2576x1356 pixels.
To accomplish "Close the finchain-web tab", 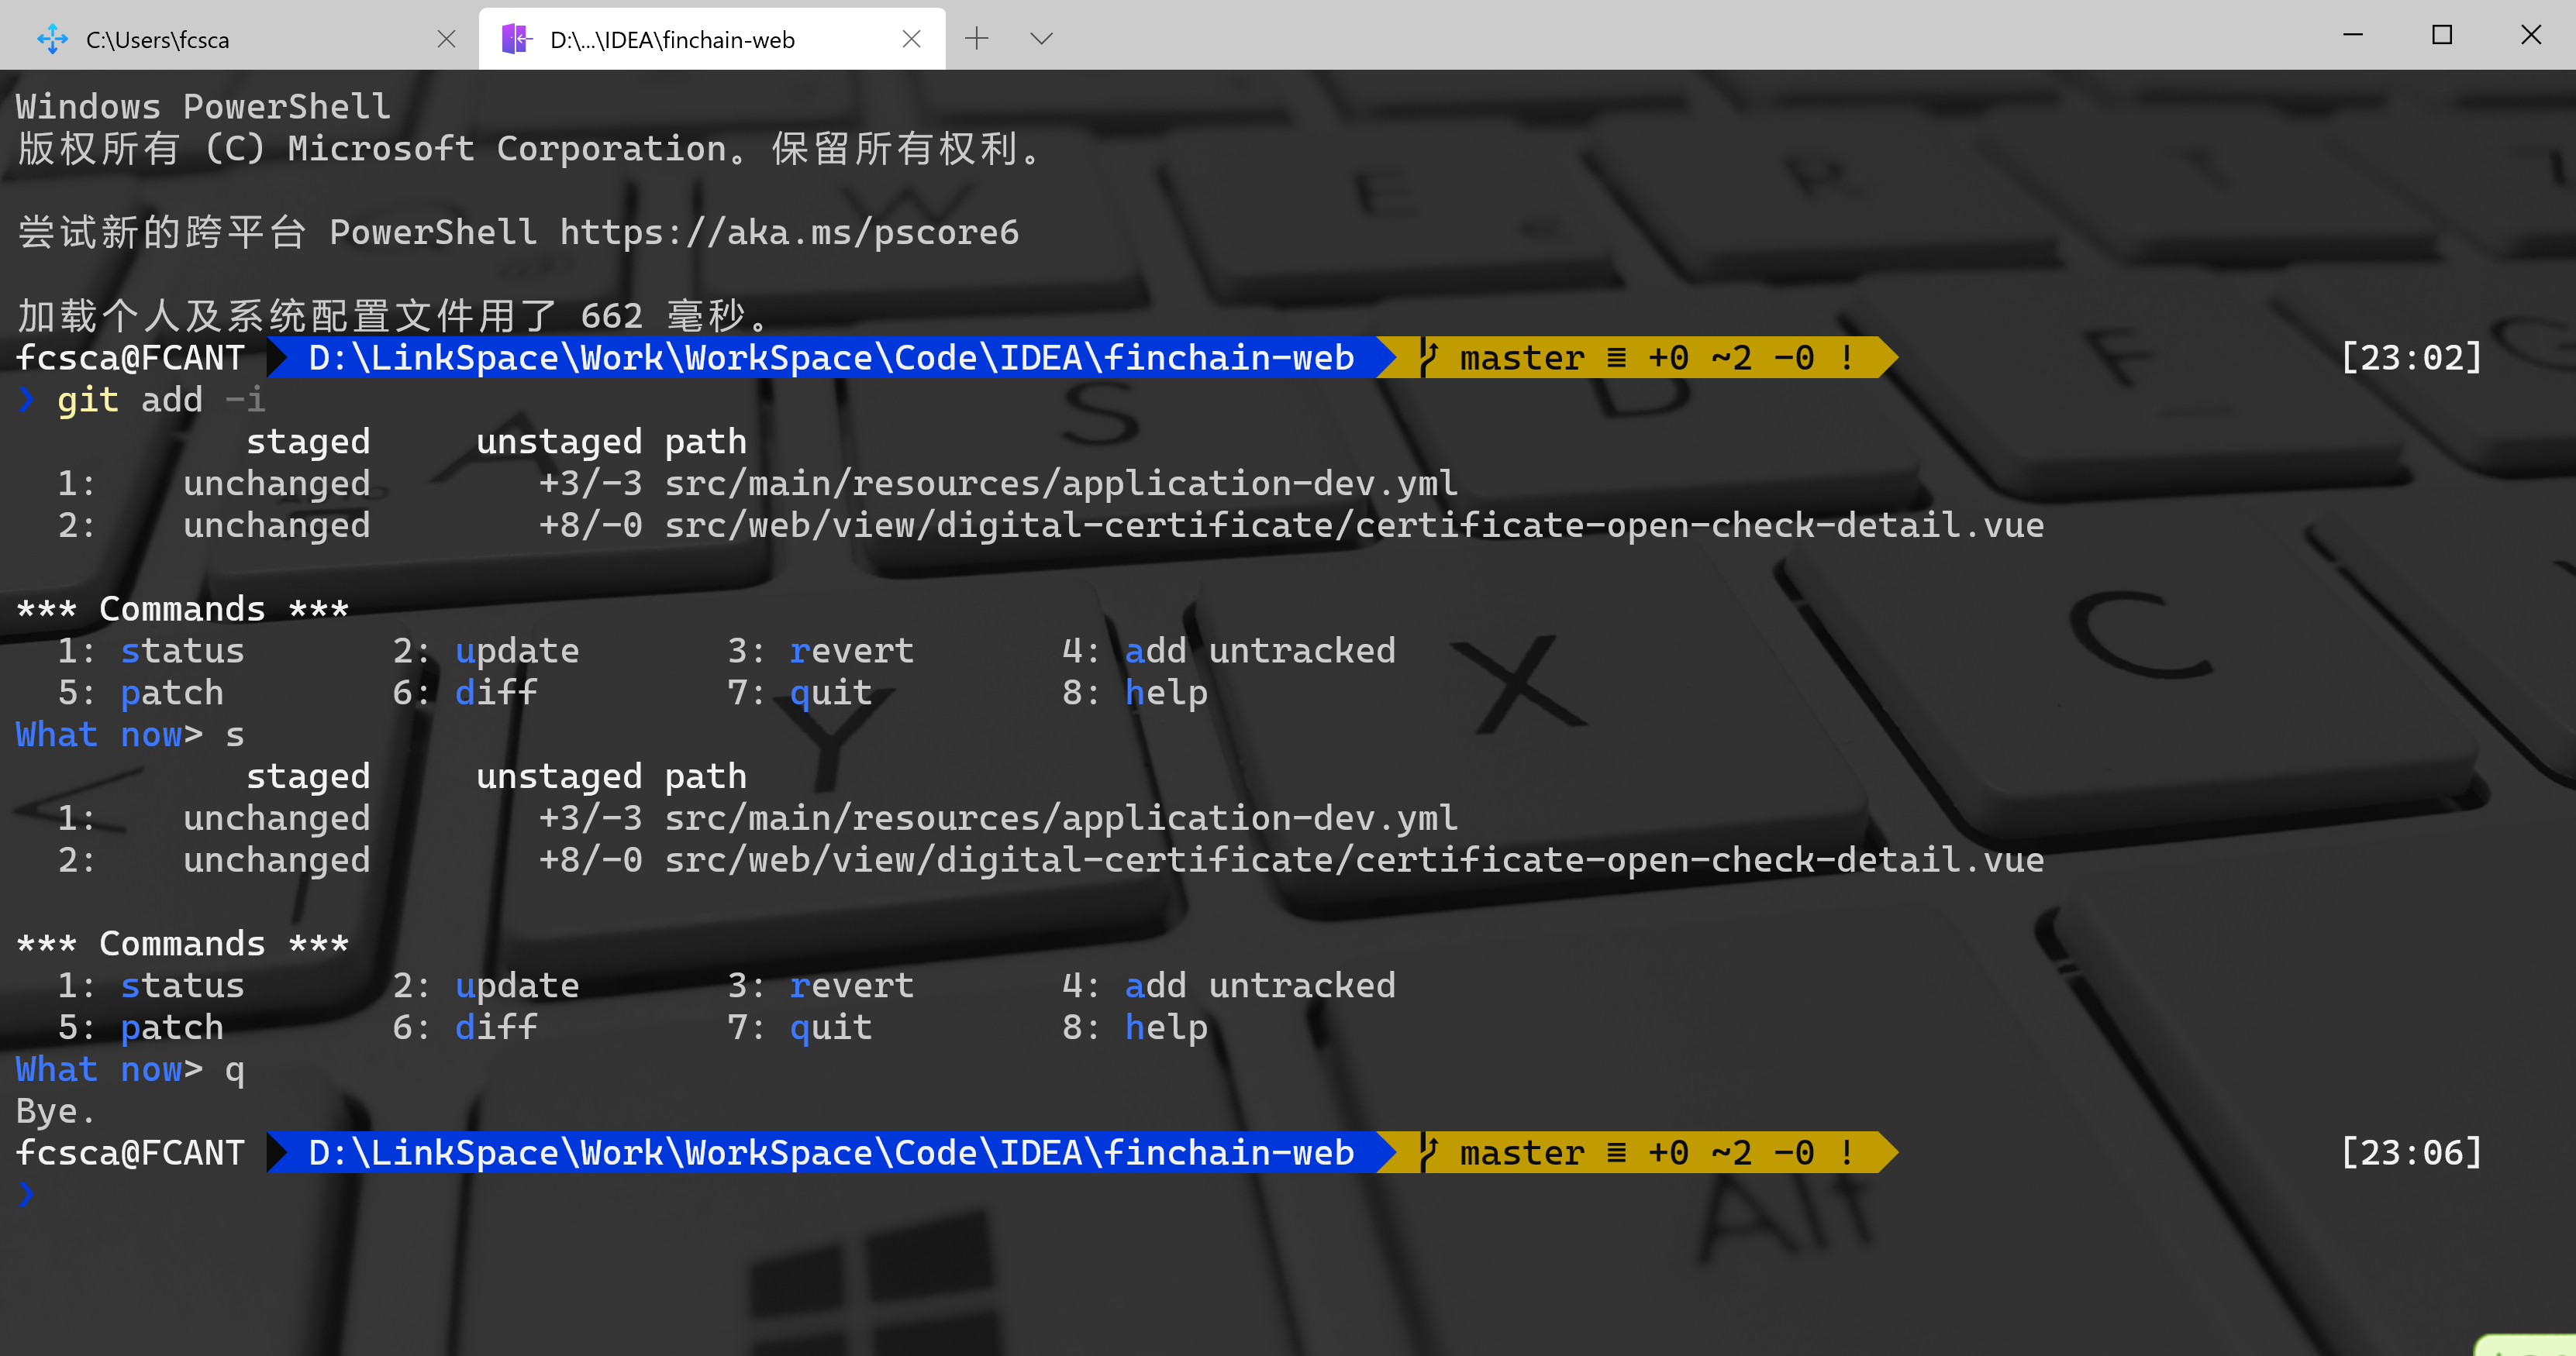I will point(911,39).
